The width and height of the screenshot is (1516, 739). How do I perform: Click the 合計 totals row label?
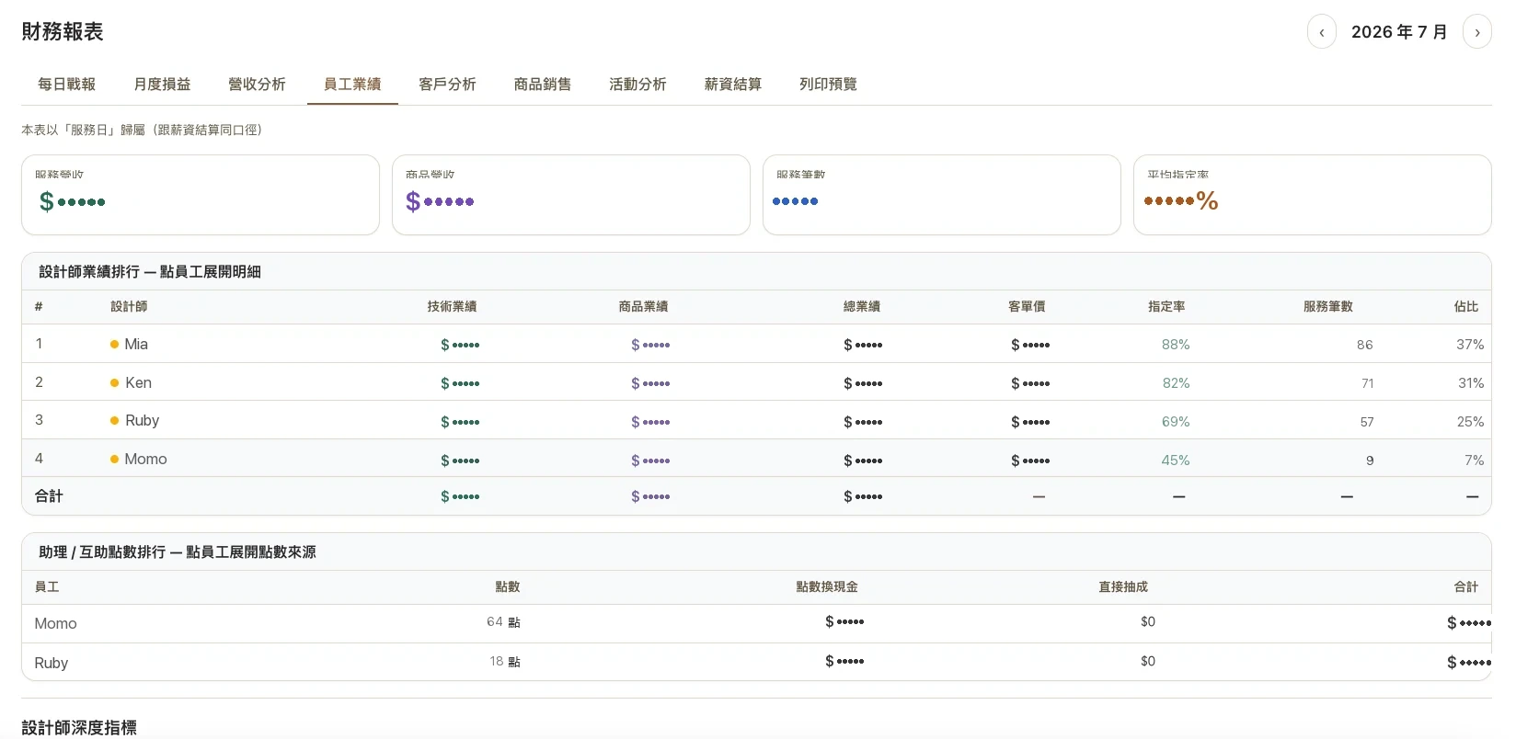tap(49, 496)
